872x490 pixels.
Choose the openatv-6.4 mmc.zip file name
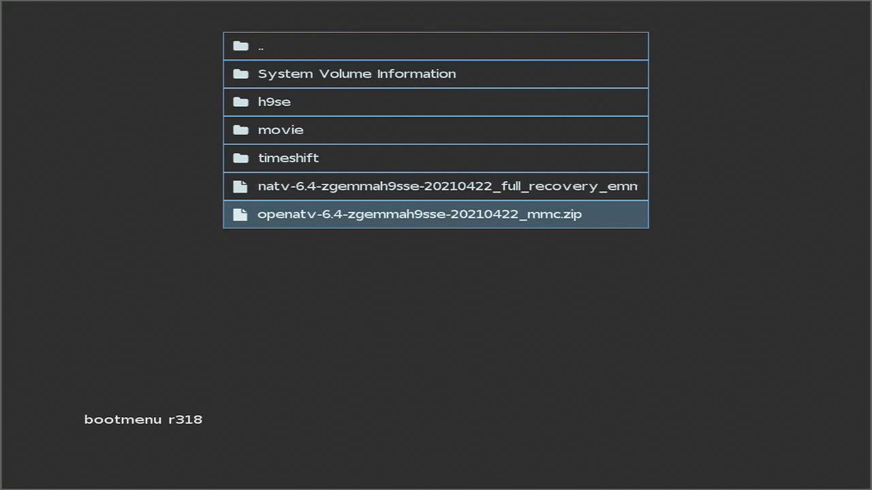coord(419,214)
